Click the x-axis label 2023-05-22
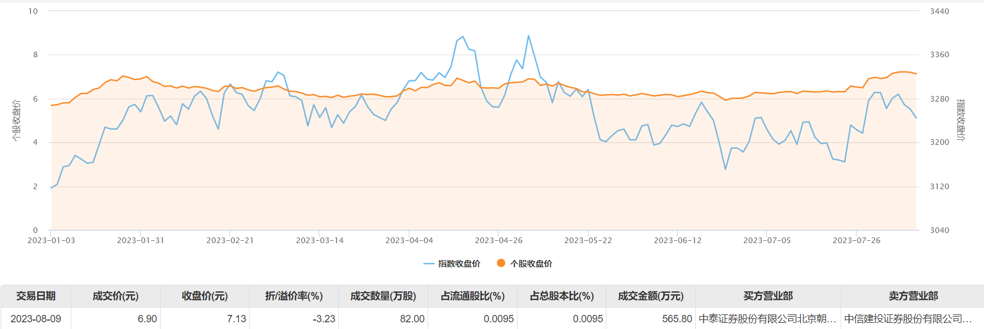 pos(588,240)
